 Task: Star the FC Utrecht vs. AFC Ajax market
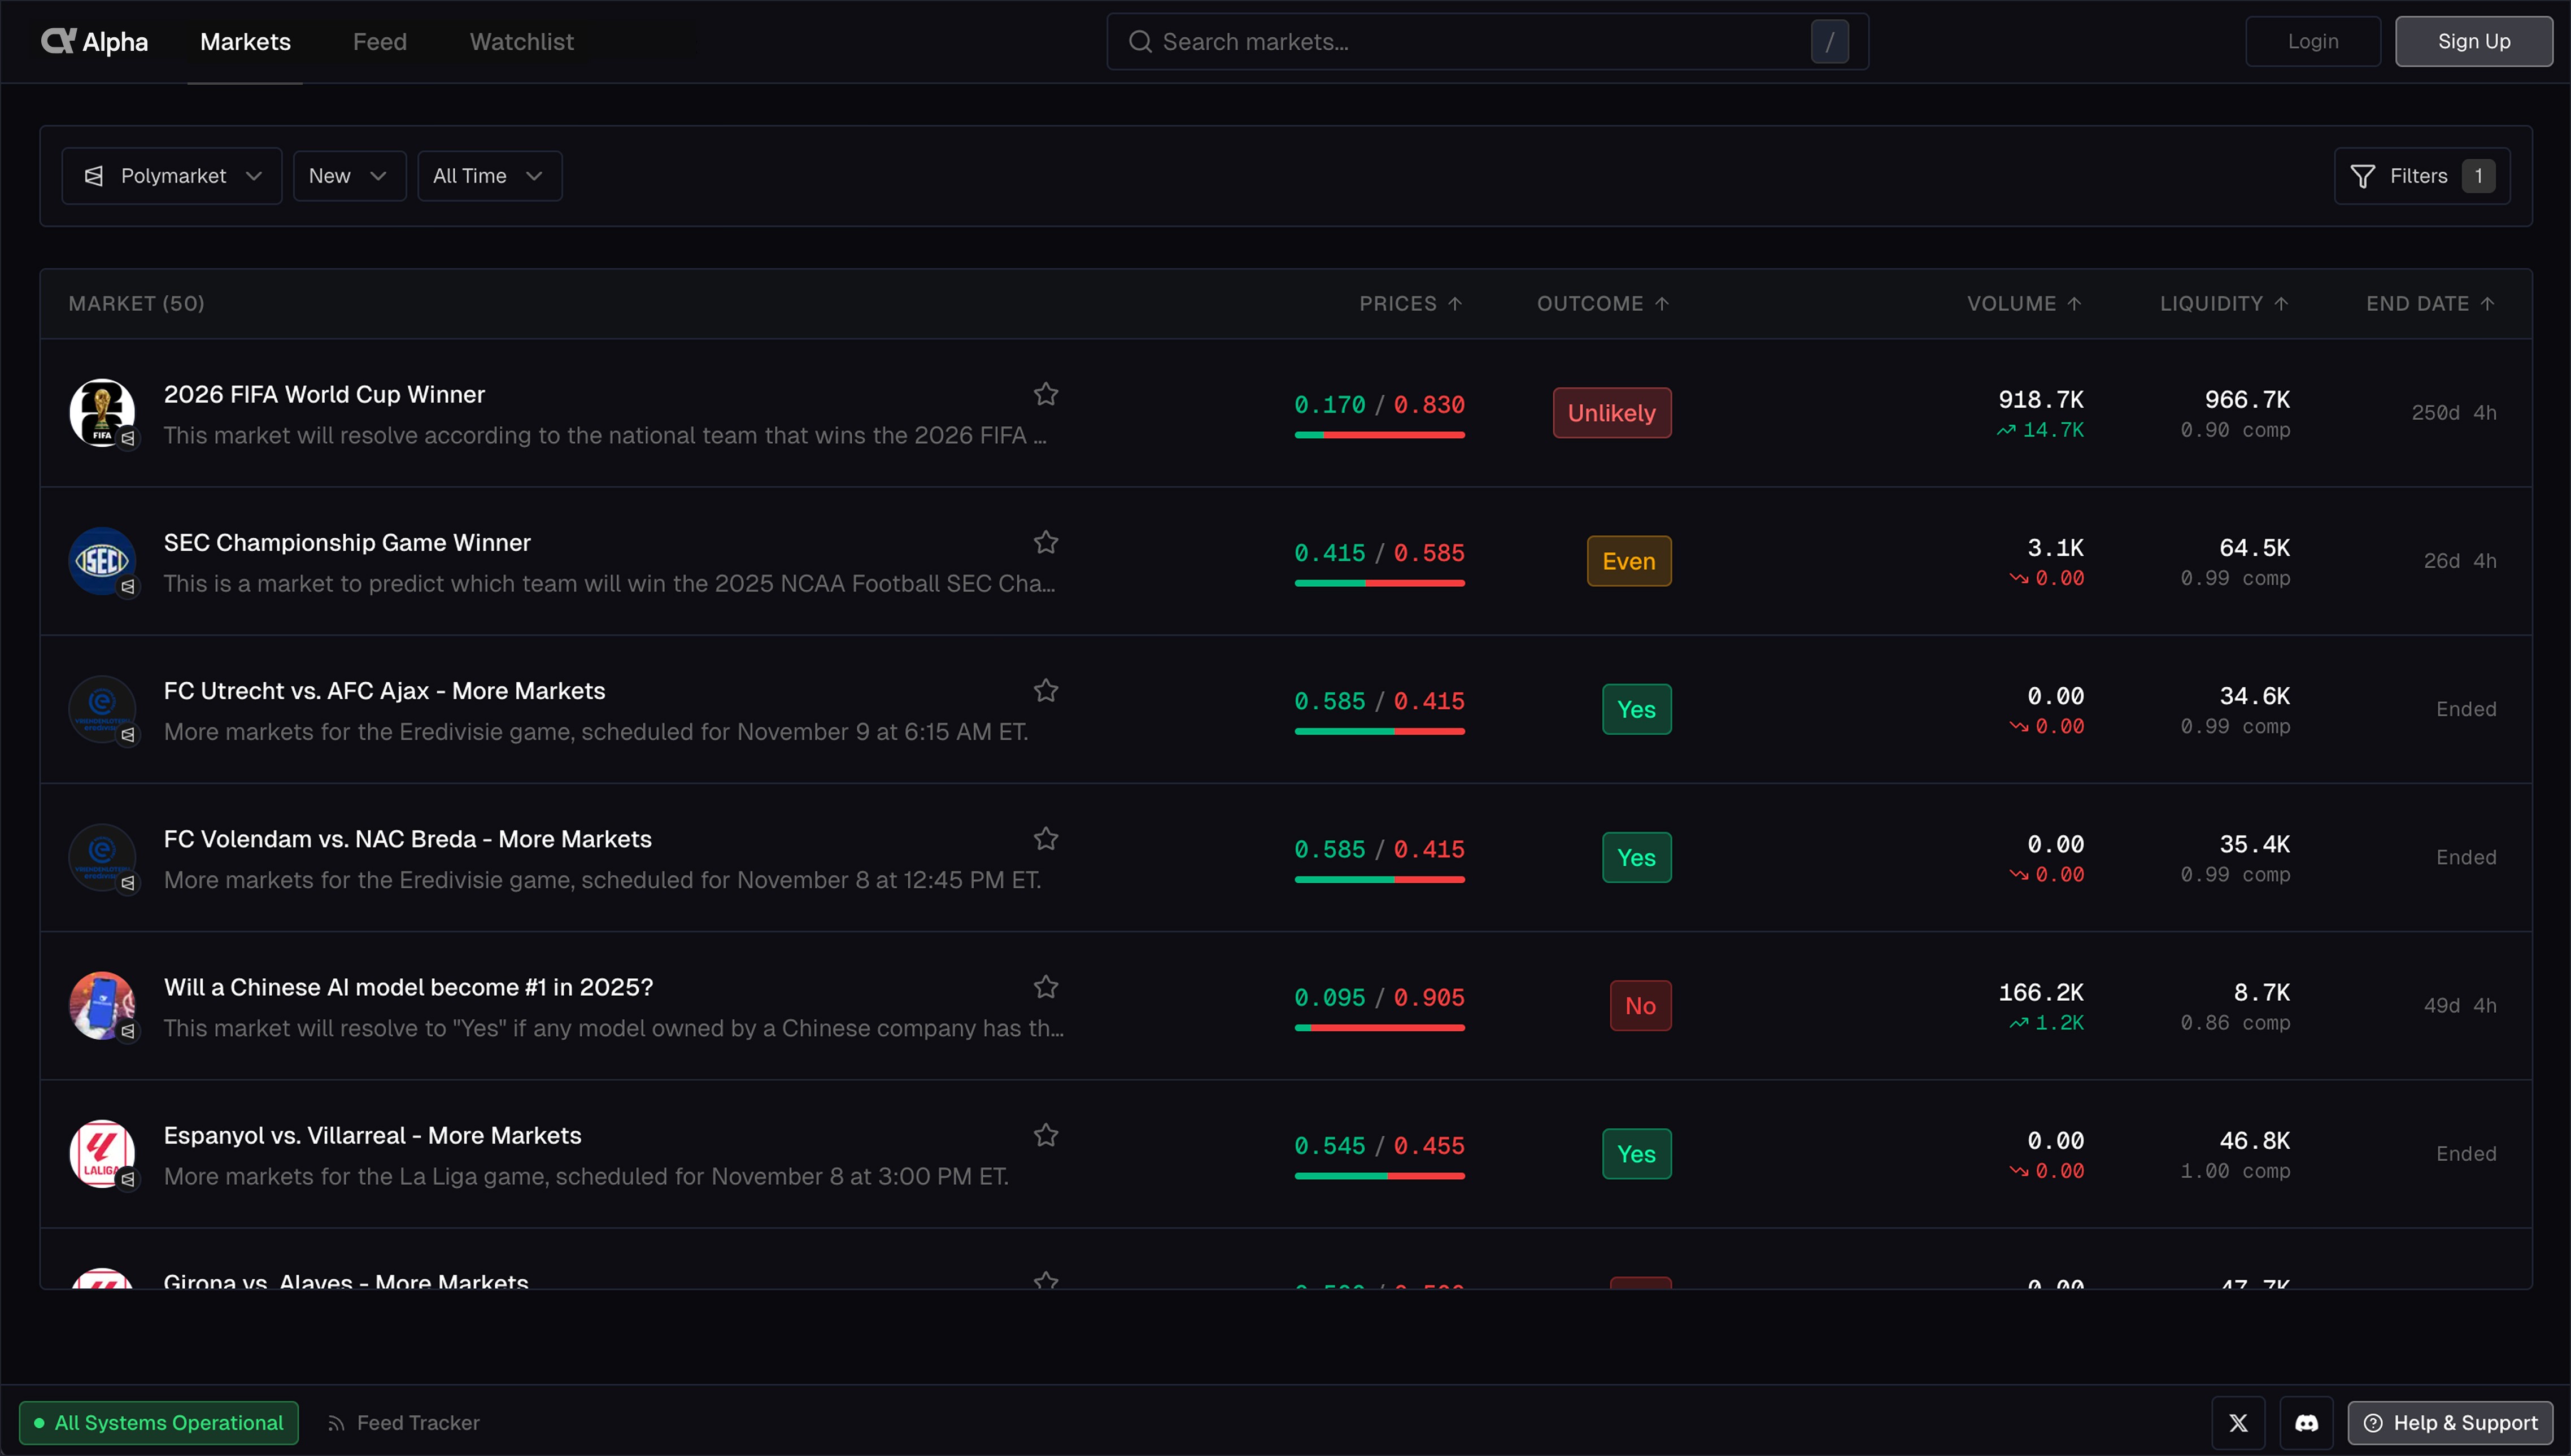tap(1046, 690)
